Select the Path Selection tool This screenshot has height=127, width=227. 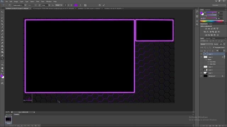tap(2, 62)
